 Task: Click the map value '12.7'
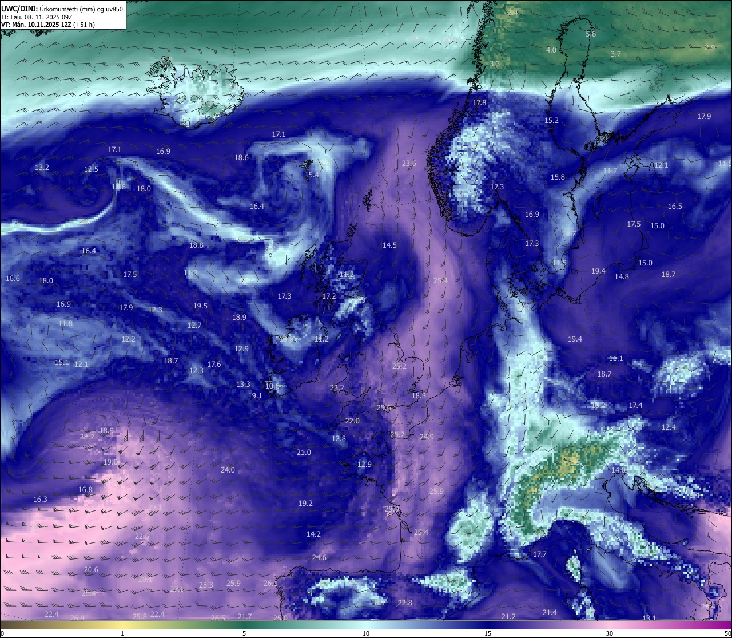(x=194, y=325)
